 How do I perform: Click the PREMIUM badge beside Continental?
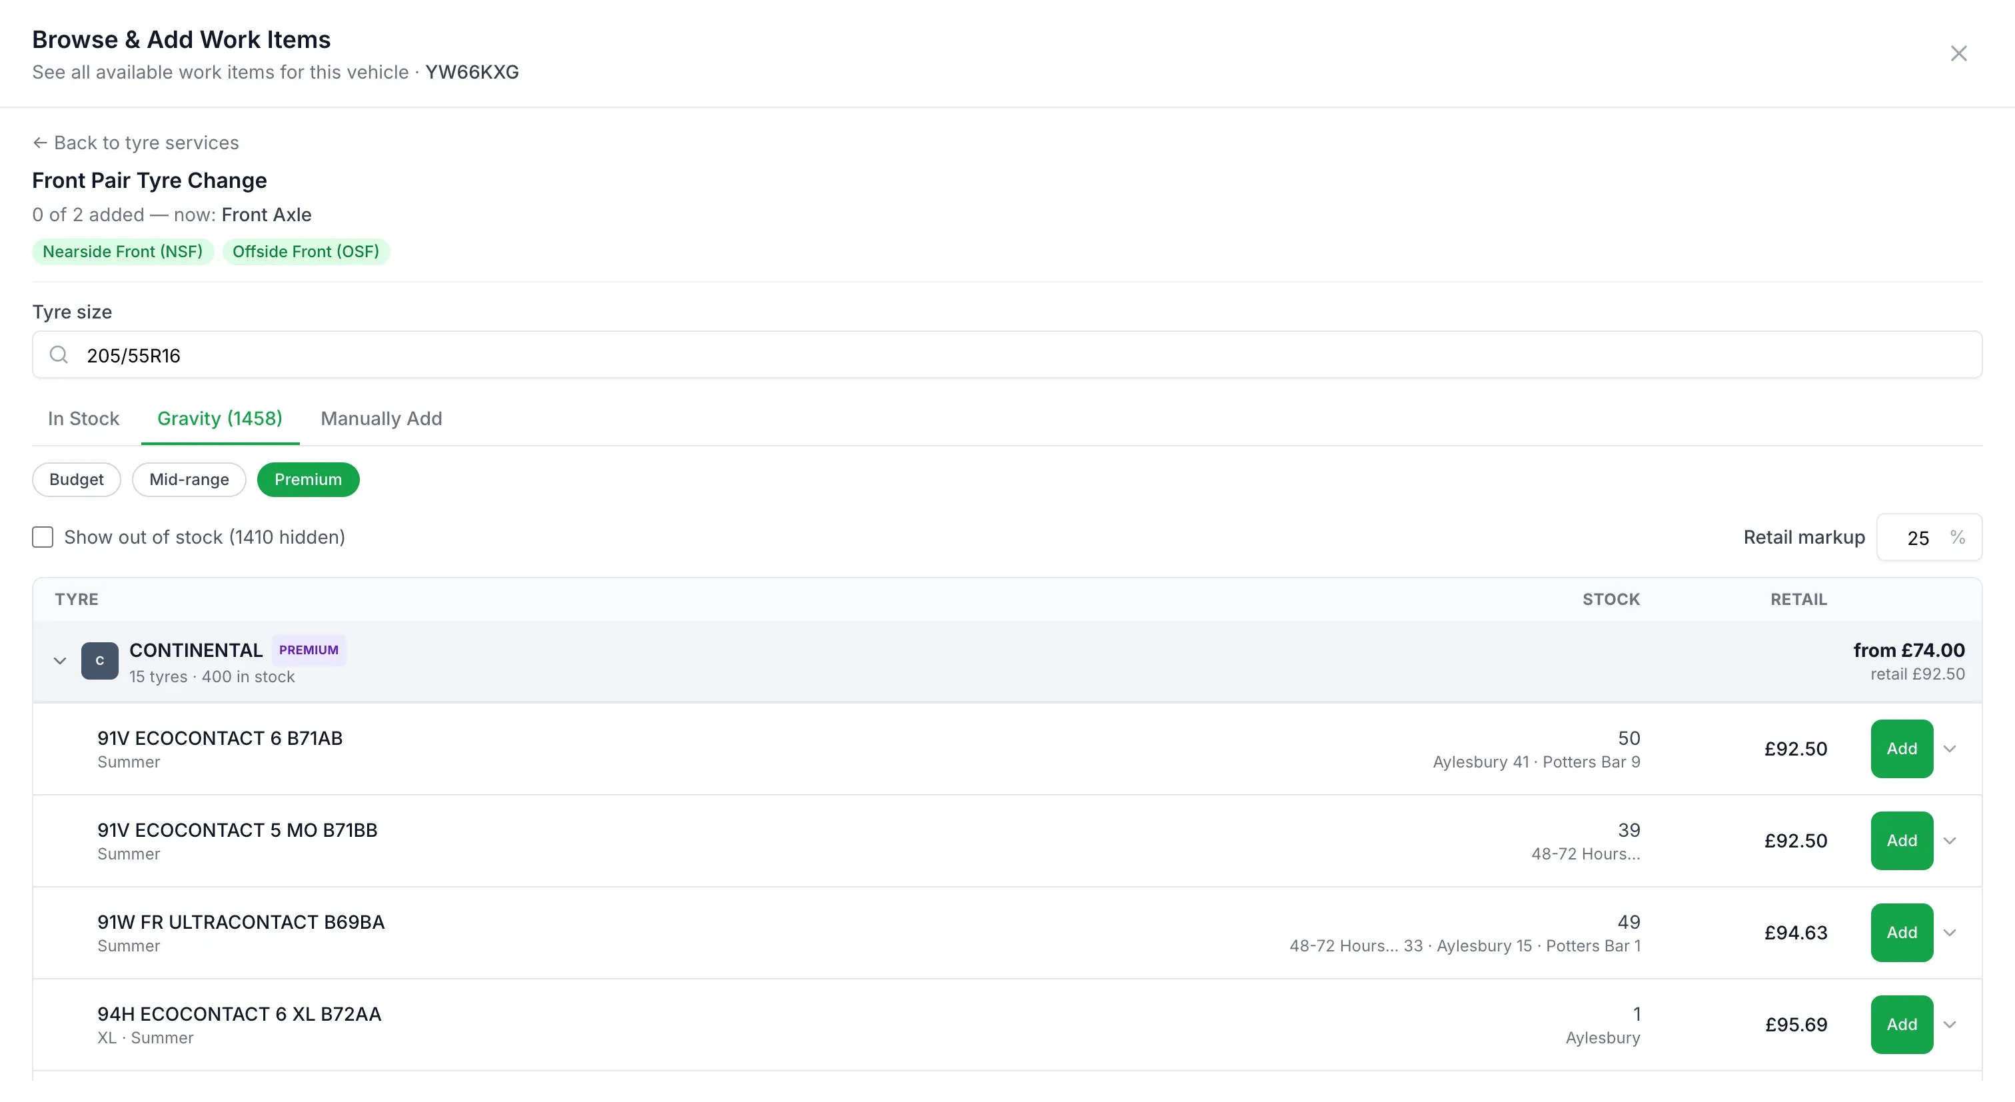click(x=309, y=650)
